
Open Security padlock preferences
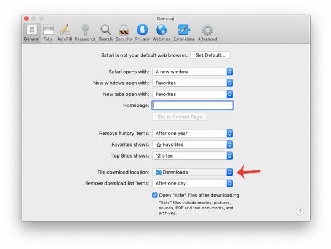(x=124, y=33)
